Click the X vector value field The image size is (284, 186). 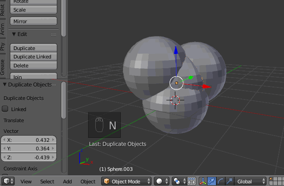tap(29, 140)
